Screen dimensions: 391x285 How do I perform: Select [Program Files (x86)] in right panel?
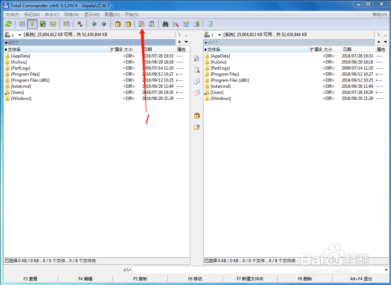pyautogui.click(x=230, y=80)
